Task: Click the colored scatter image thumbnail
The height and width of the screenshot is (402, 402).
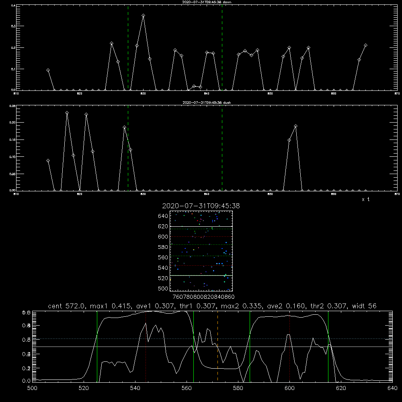Action: (x=201, y=251)
